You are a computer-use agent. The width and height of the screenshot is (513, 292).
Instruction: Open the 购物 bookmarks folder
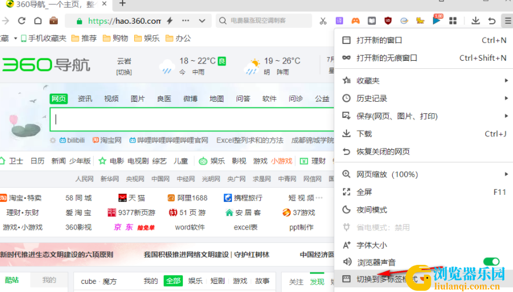pos(116,38)
